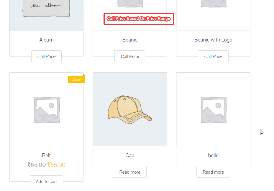Open the Cap product title link
The height and width of the screenshot is (191, 274).
(130, 155)
